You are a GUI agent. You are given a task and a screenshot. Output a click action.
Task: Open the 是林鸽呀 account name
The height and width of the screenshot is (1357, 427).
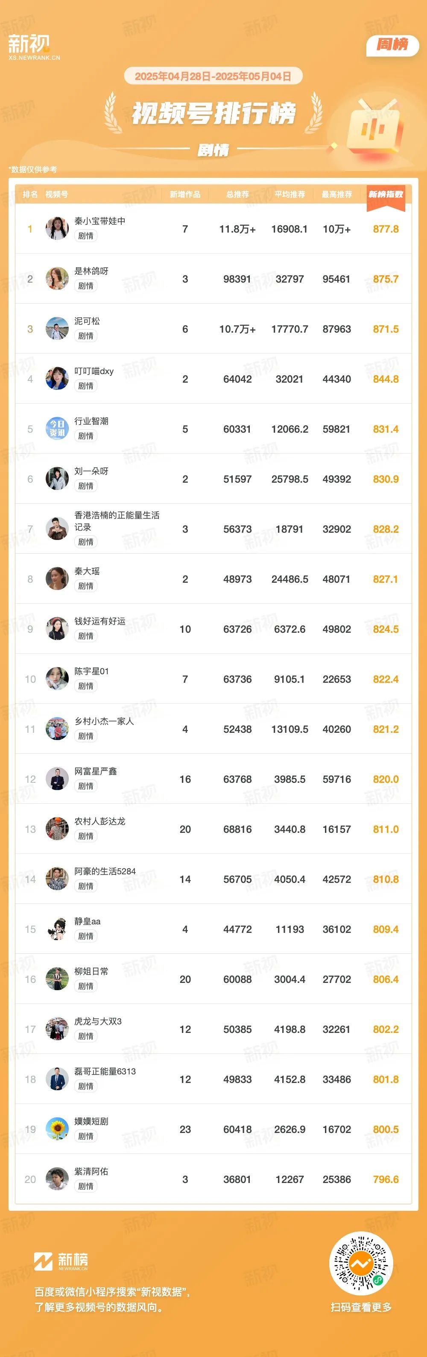point(91,271)
